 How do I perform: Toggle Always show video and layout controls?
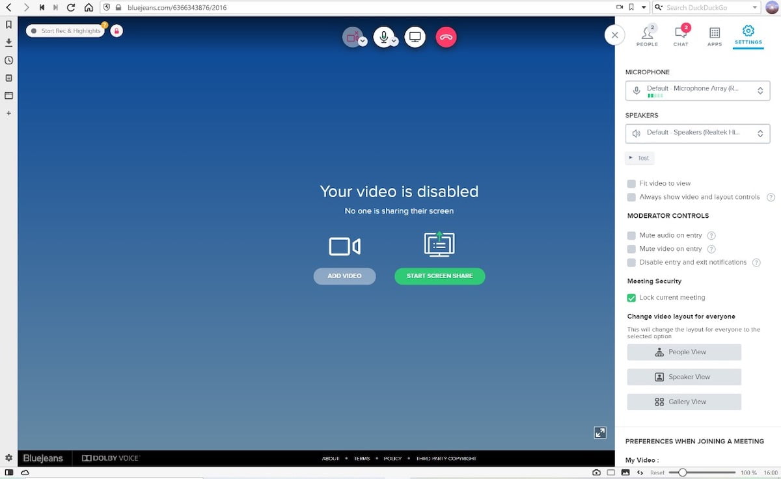click(x=631, y=197)
